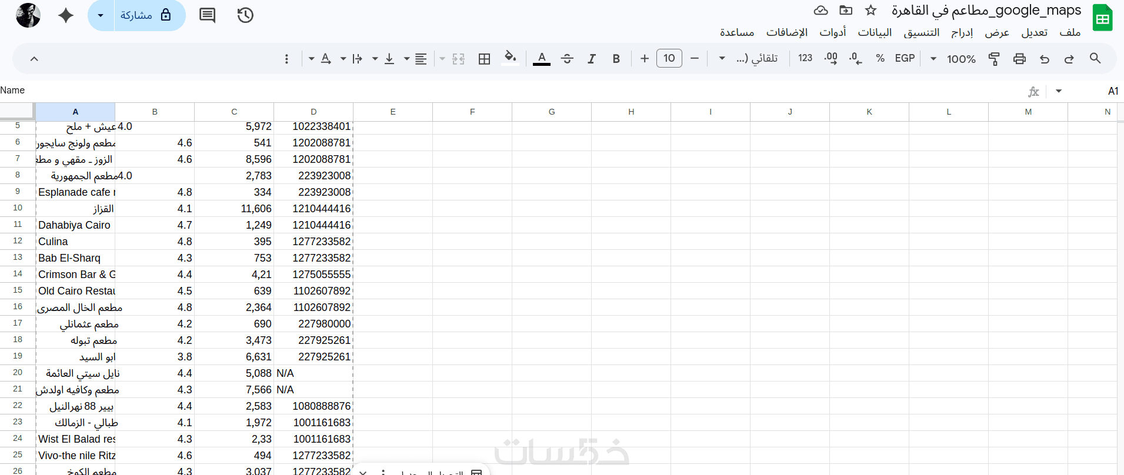Open comments panel icon
1124x475 pixels.
tap(208, 15)
